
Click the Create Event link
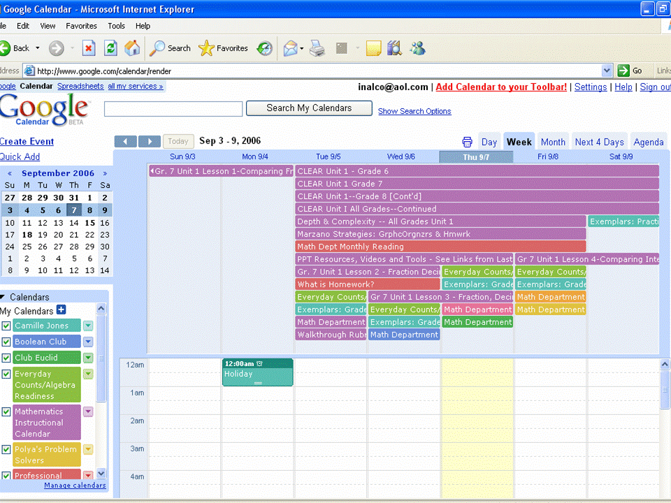(27, 142)
